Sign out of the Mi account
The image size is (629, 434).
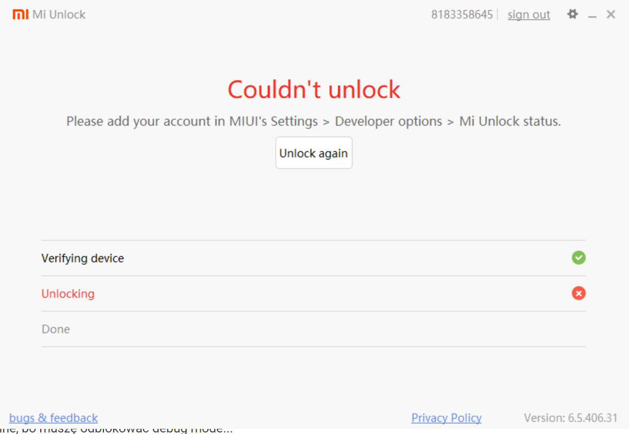(529, 14)
